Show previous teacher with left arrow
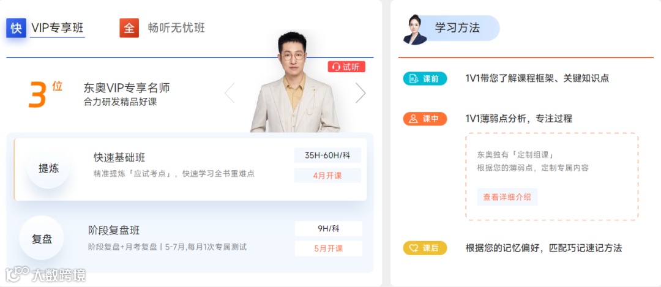The width and height of the screenshot is (661, 287). pos(230,93)
